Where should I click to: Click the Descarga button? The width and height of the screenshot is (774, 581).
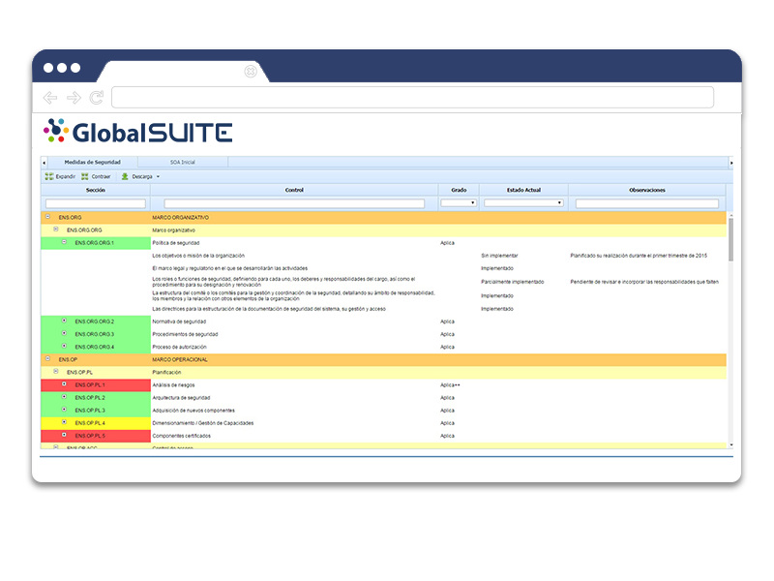140,175
